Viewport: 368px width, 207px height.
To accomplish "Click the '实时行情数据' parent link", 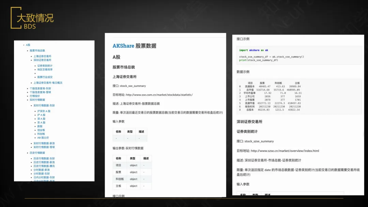I will click(x=37, y=100).
